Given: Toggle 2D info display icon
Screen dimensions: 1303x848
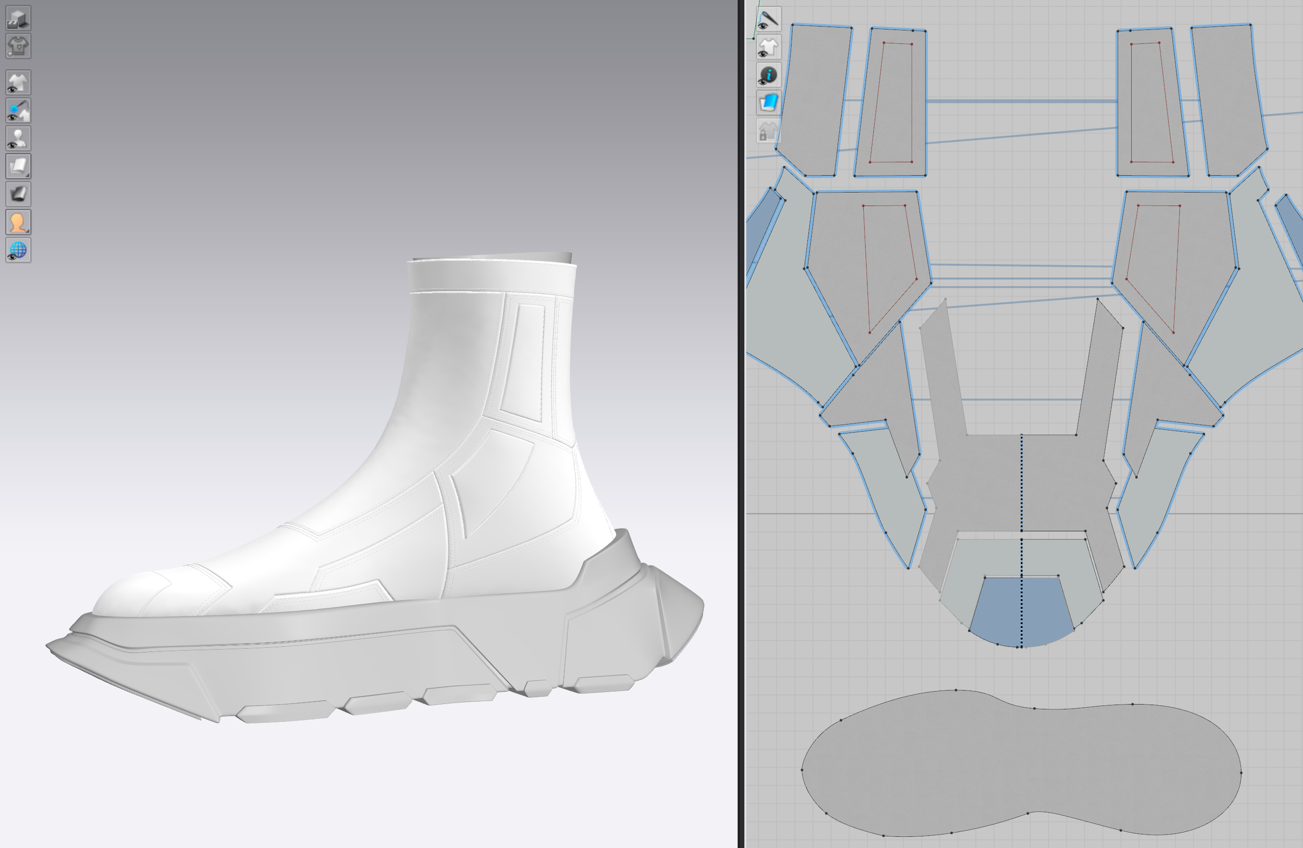Looking at the screenshot, I should (769, 76).
